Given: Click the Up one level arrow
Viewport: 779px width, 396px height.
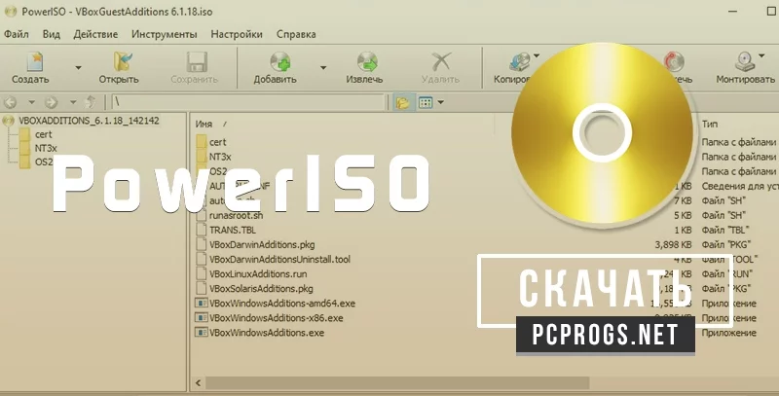Looking at the screenshot, I should [91, 102].
